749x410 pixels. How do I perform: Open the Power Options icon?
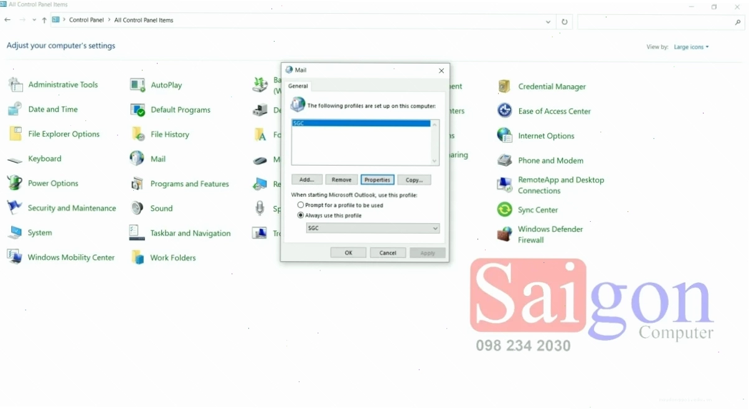click(x=15, y=183)
